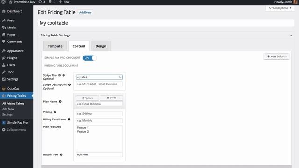Open Add New submenu under Pricing Tables

tap(8, 109)
